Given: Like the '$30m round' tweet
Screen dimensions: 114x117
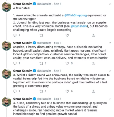Looking at the screenshot, I should 67,91.
